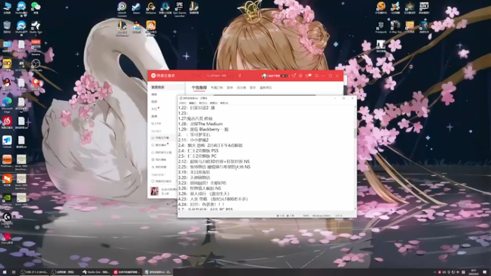Open the Logitech G HUB desktop shortcut
Viewport: 491px width, 276px height.
[7, 220]
